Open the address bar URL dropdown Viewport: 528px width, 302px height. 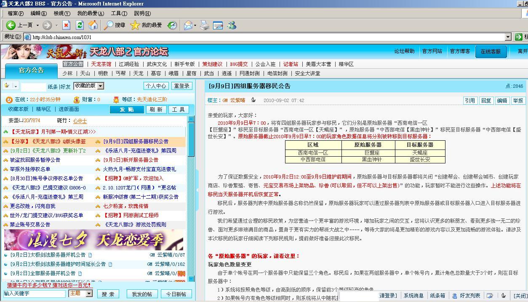pyautogui.click(x=508, y=37)
